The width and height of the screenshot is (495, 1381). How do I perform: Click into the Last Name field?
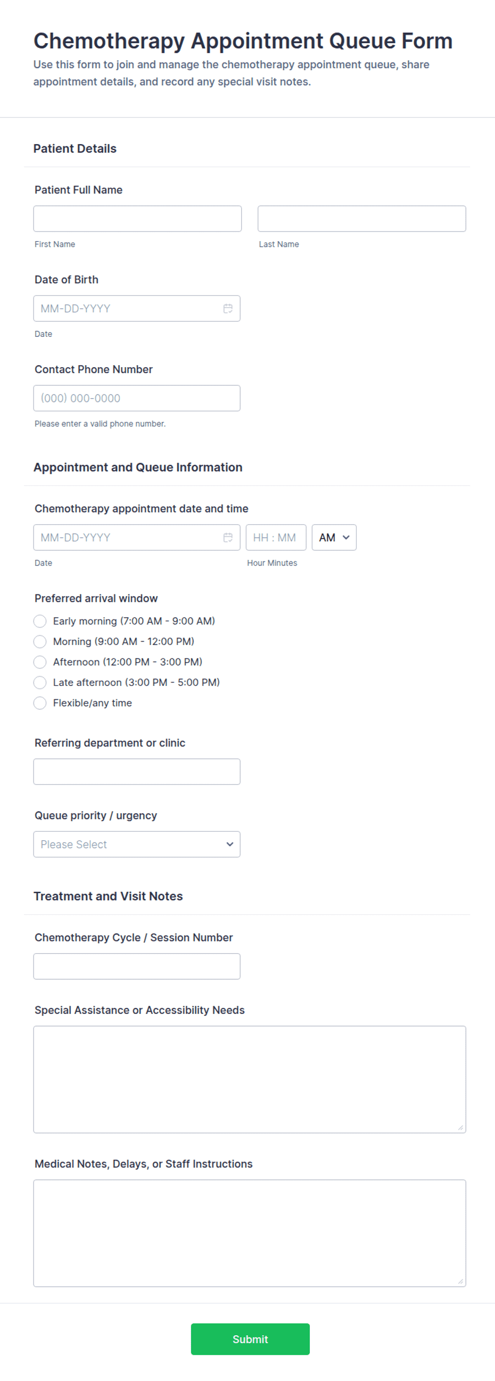tap(361, 219)
